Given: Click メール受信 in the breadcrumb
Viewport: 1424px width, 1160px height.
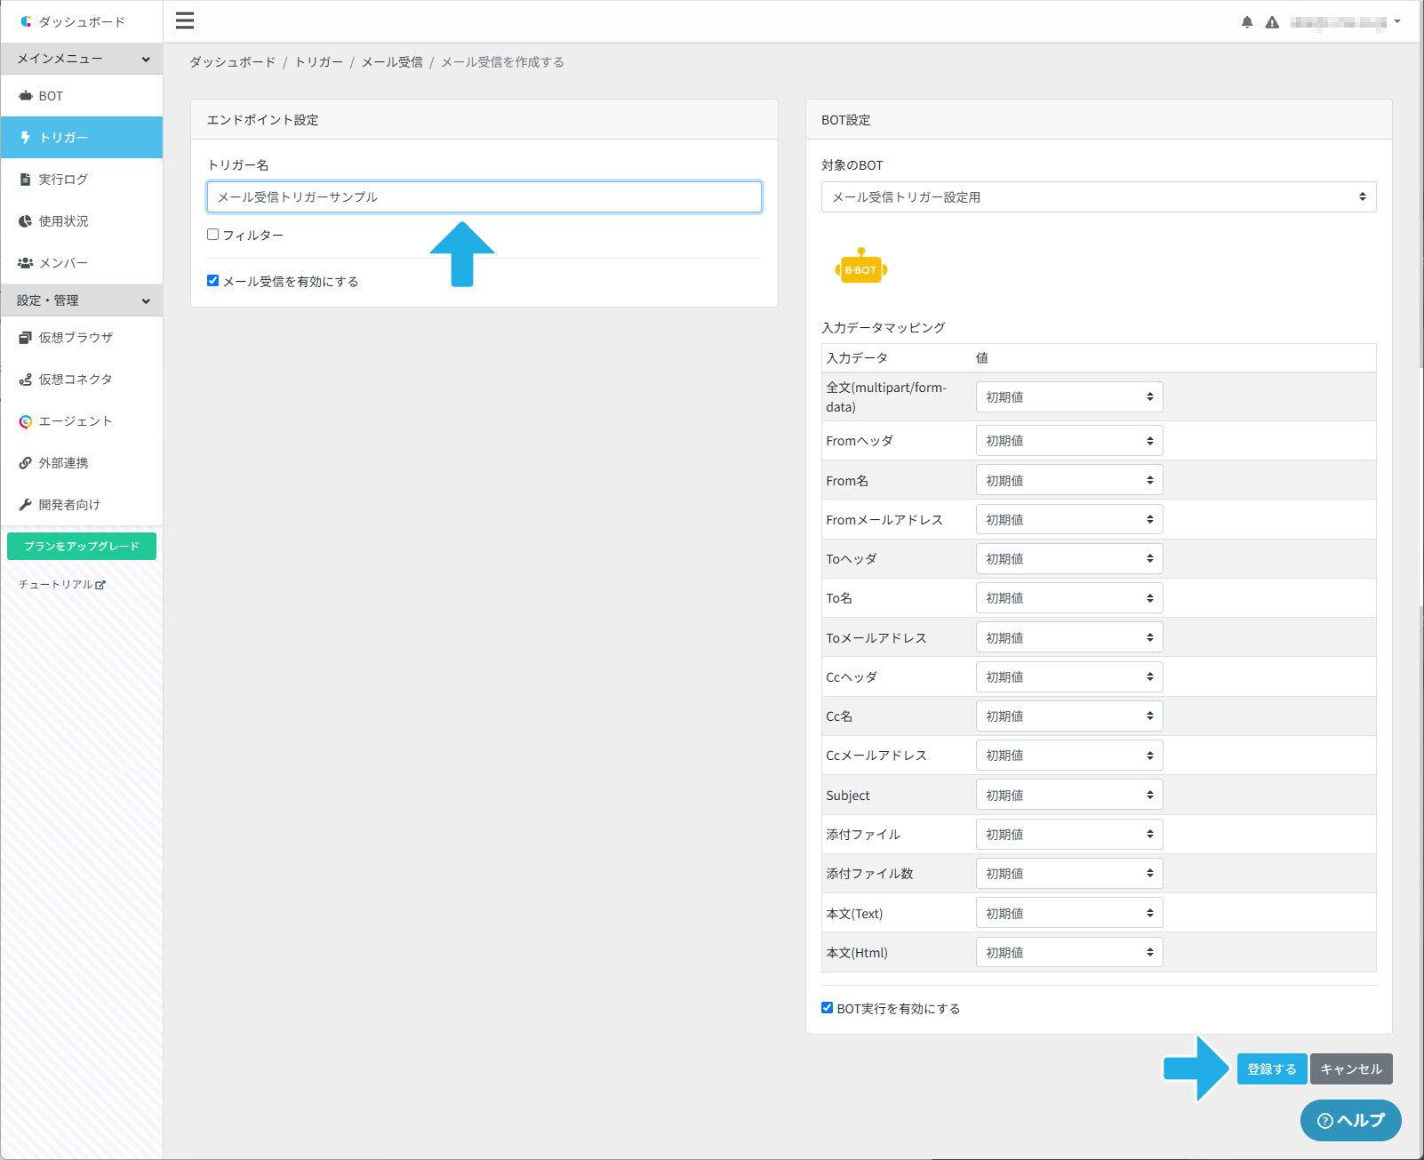Looking at the screenshot, I should [x=392, y=62].
